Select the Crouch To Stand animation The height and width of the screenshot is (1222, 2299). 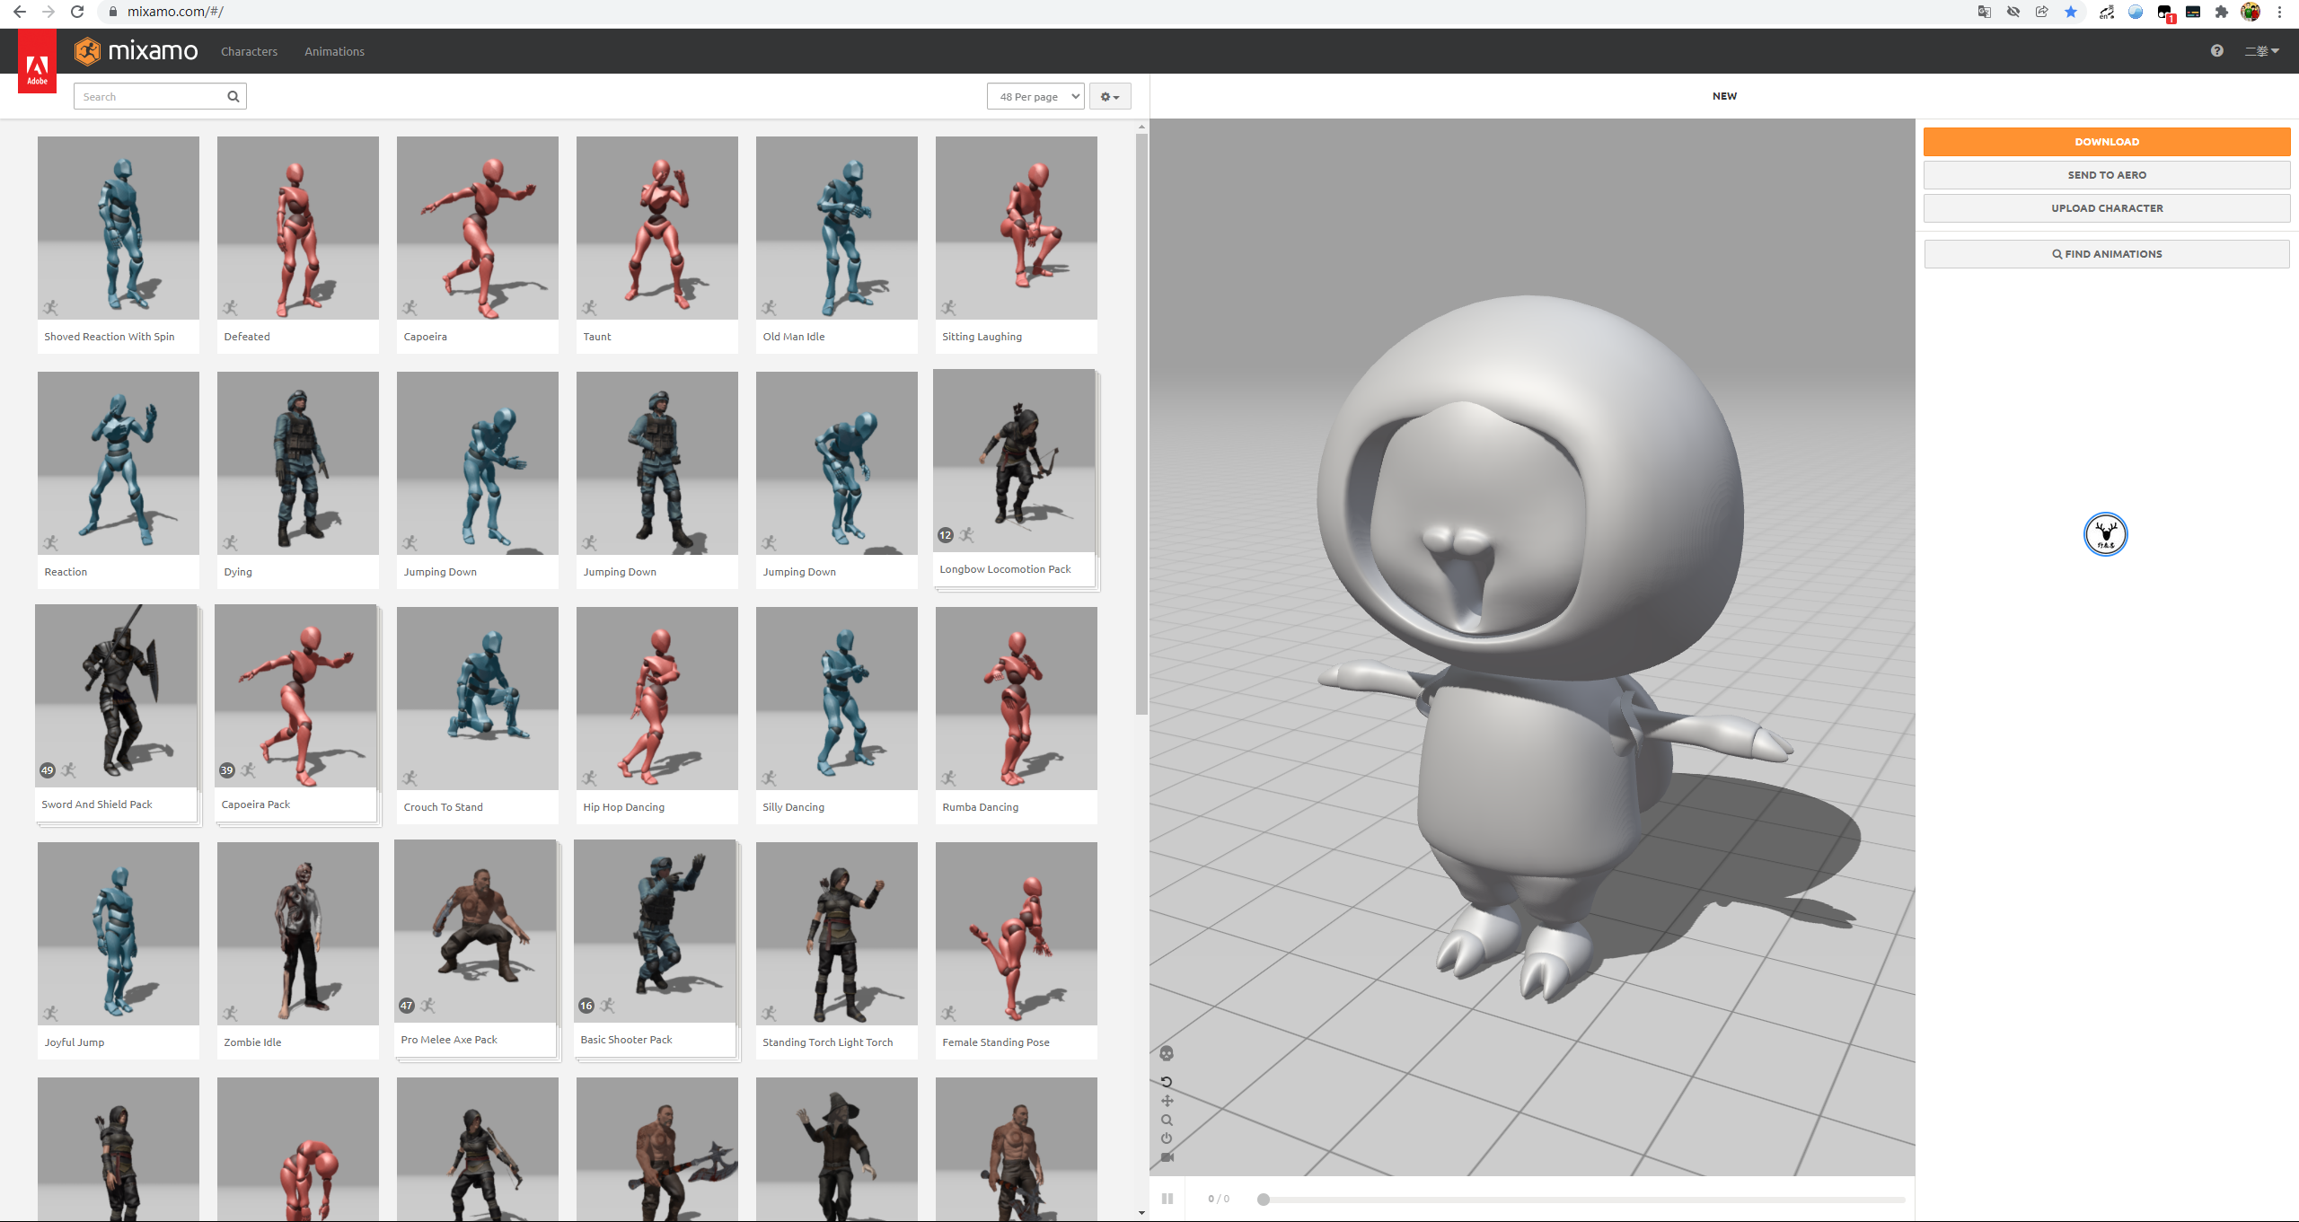(x=478, y=716)
